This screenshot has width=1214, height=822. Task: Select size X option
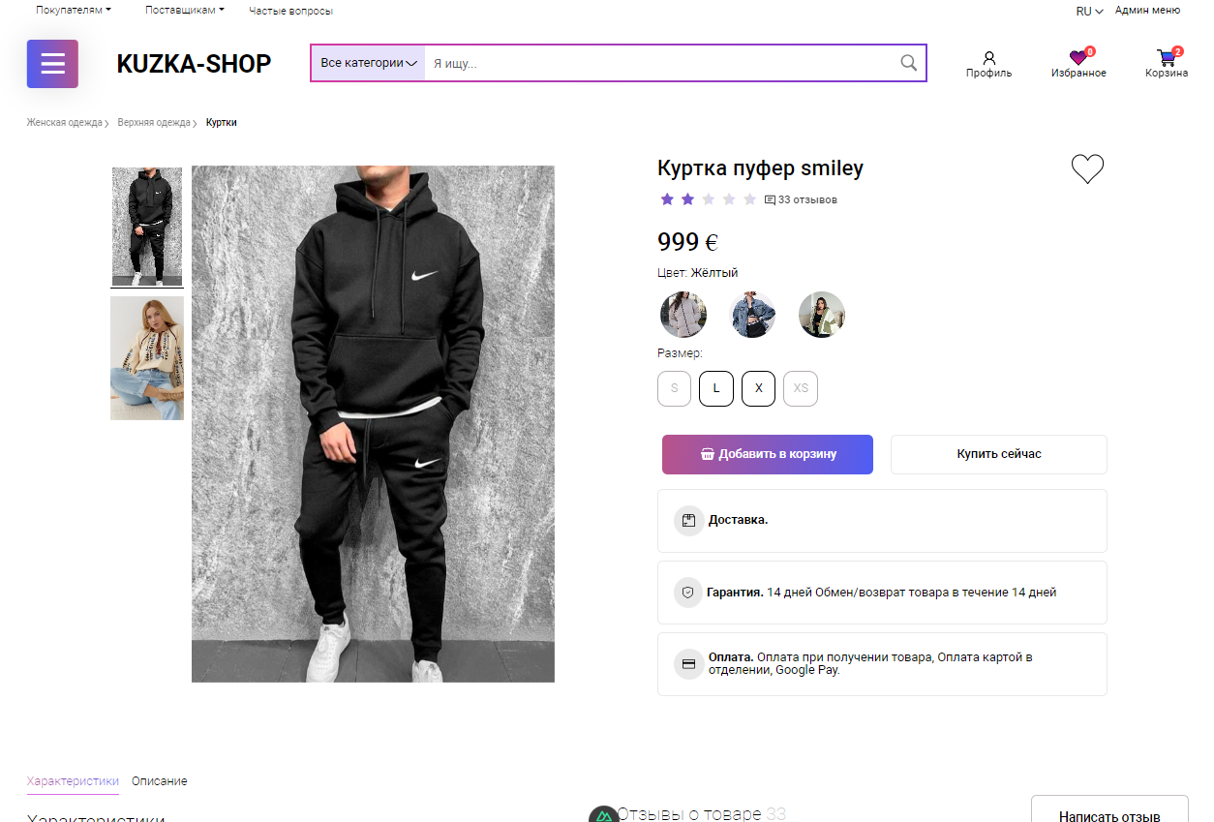tap(759, 388)
